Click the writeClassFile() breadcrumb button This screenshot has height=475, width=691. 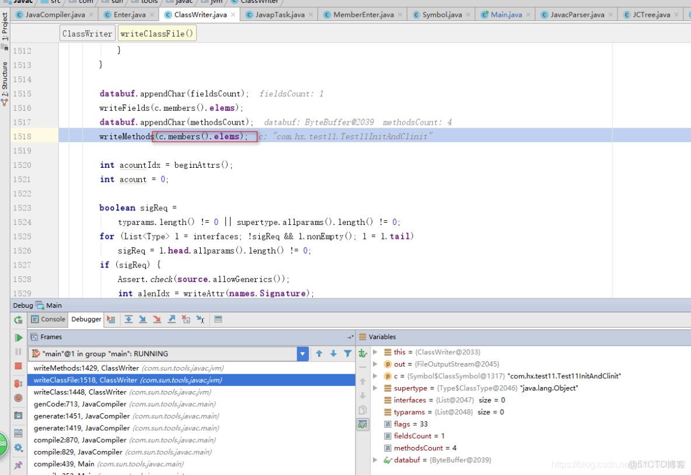[158, 33]
